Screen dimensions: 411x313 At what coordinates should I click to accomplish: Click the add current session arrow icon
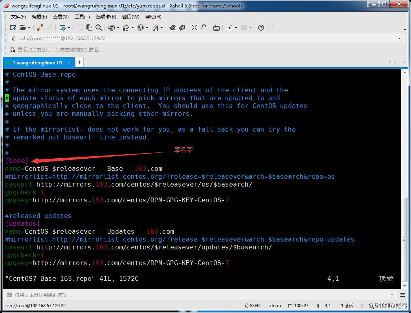pos(13,50)
